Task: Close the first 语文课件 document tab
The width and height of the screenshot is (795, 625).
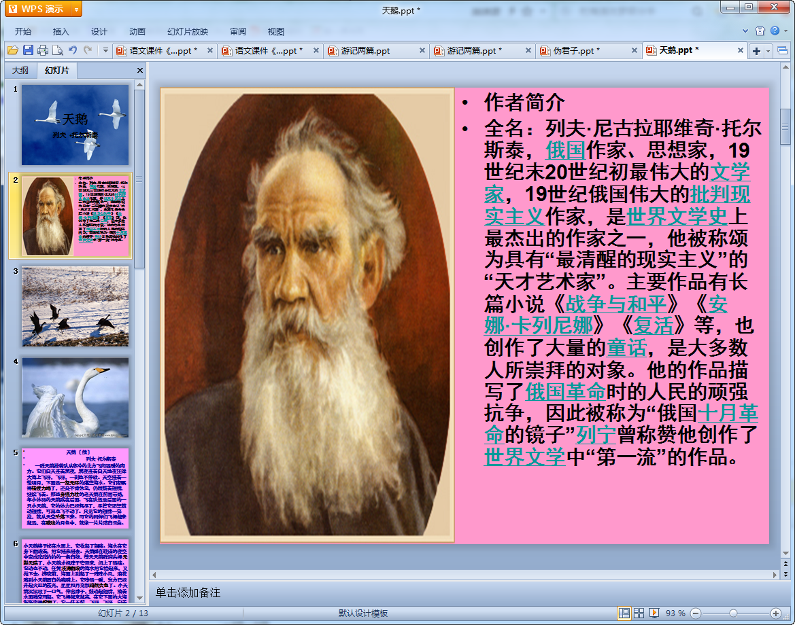Action: (x=210, y=51)
